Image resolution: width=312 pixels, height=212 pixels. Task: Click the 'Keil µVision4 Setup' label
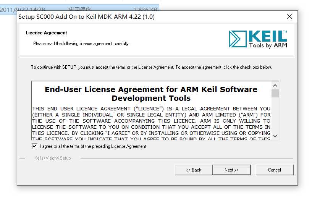point(53,158)
